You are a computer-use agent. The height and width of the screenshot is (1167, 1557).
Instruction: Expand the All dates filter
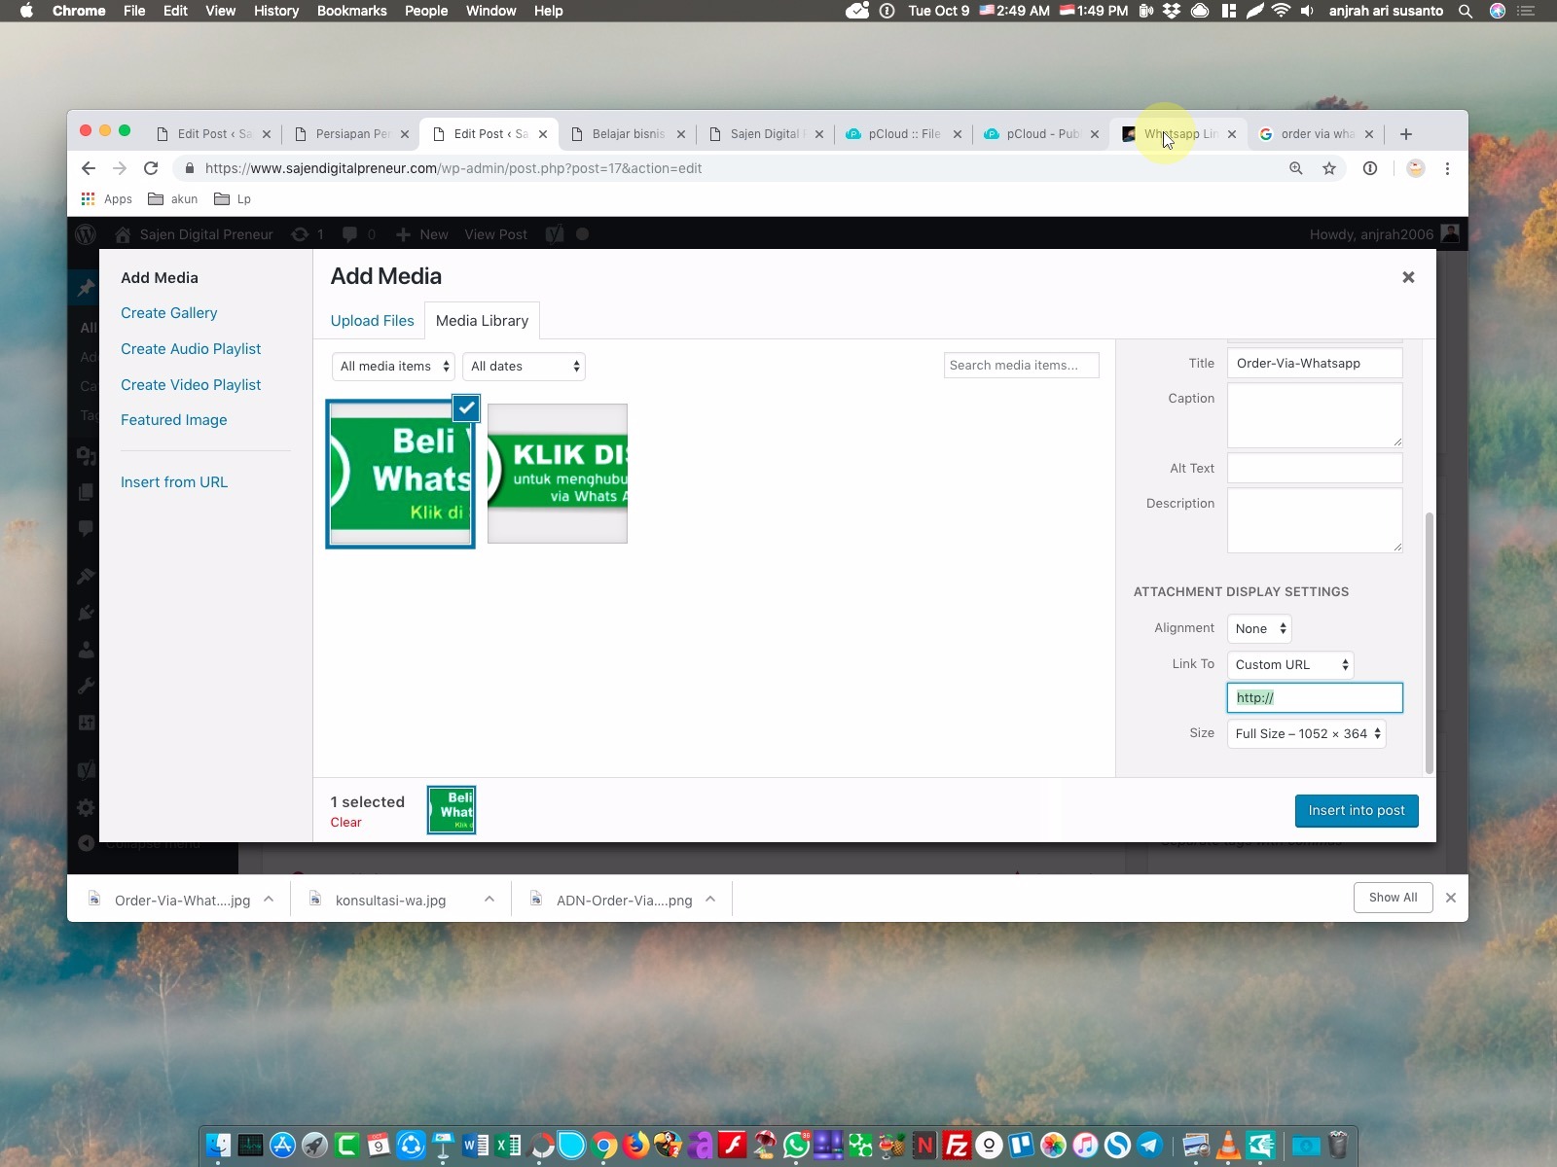click(x=525, y=367)
